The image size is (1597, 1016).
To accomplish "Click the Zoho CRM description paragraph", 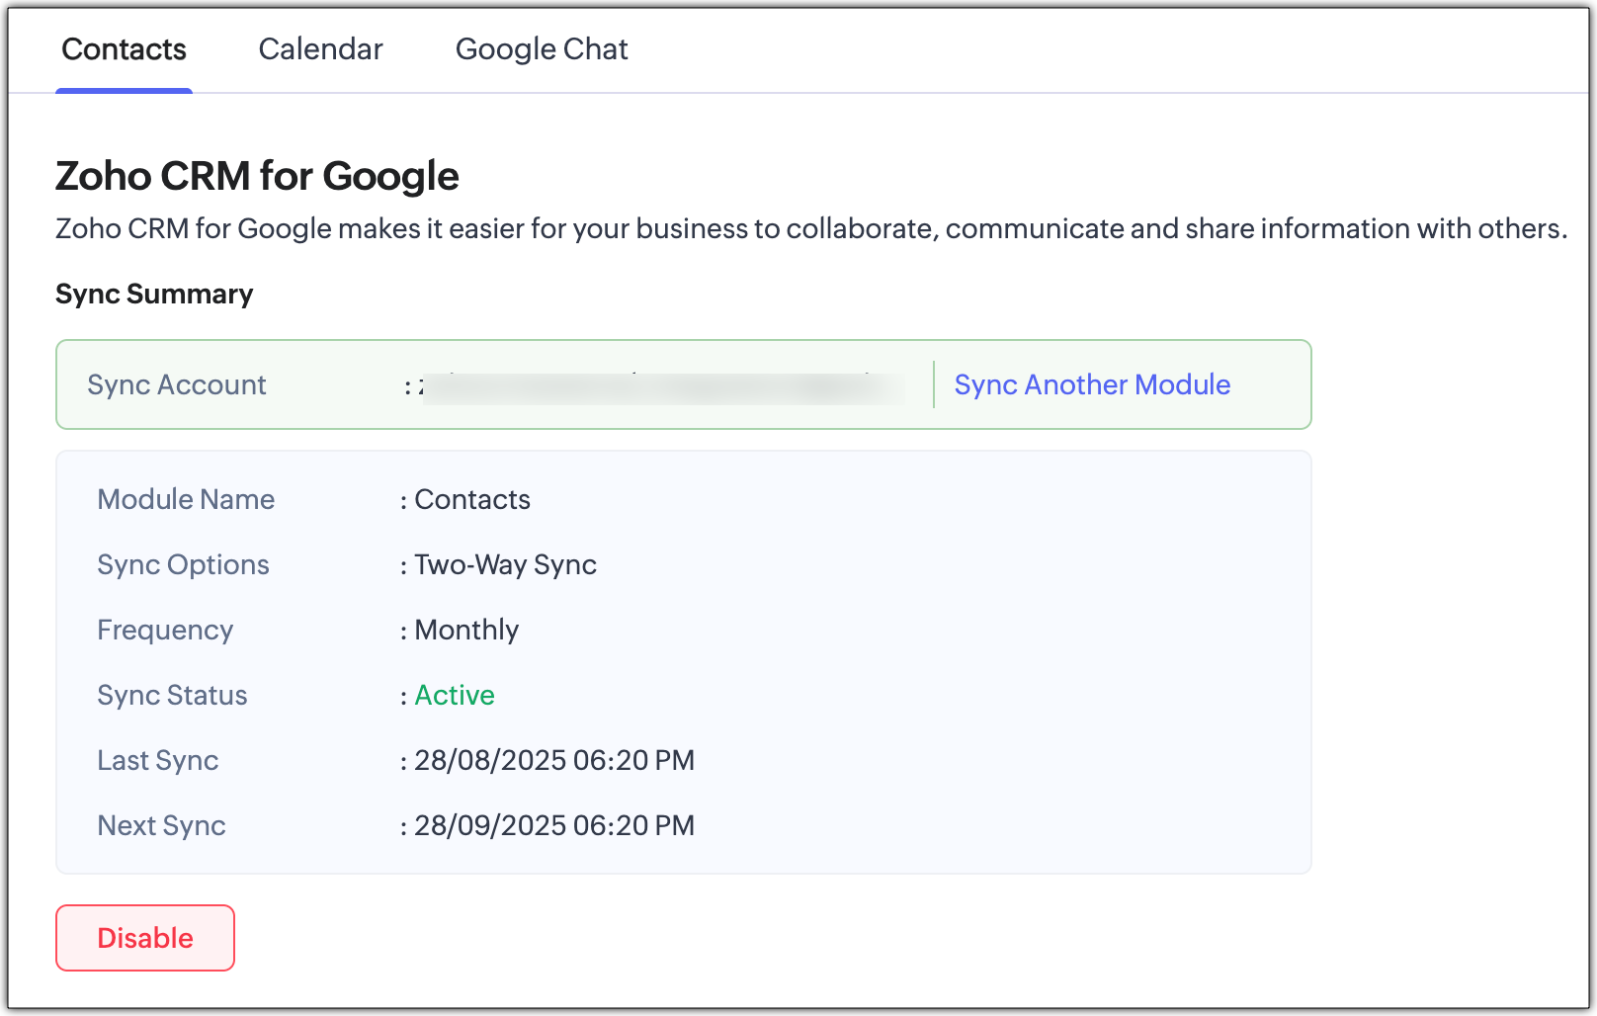I will 810,228.
